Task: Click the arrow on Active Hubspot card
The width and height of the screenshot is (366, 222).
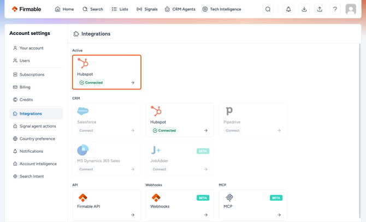Action: (133, 83)
